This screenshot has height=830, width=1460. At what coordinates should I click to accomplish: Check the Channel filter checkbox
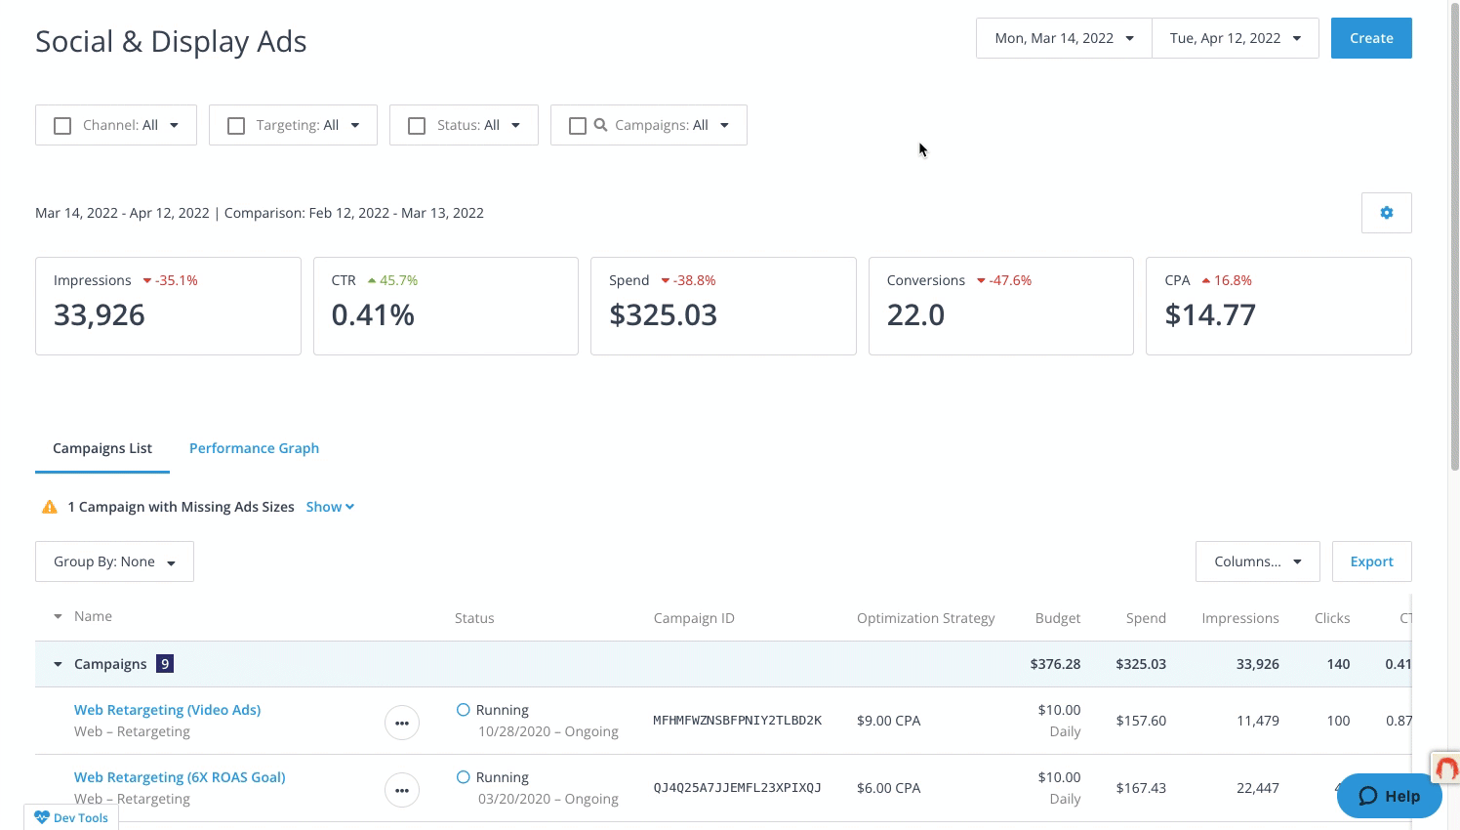(x=62, y=125)
